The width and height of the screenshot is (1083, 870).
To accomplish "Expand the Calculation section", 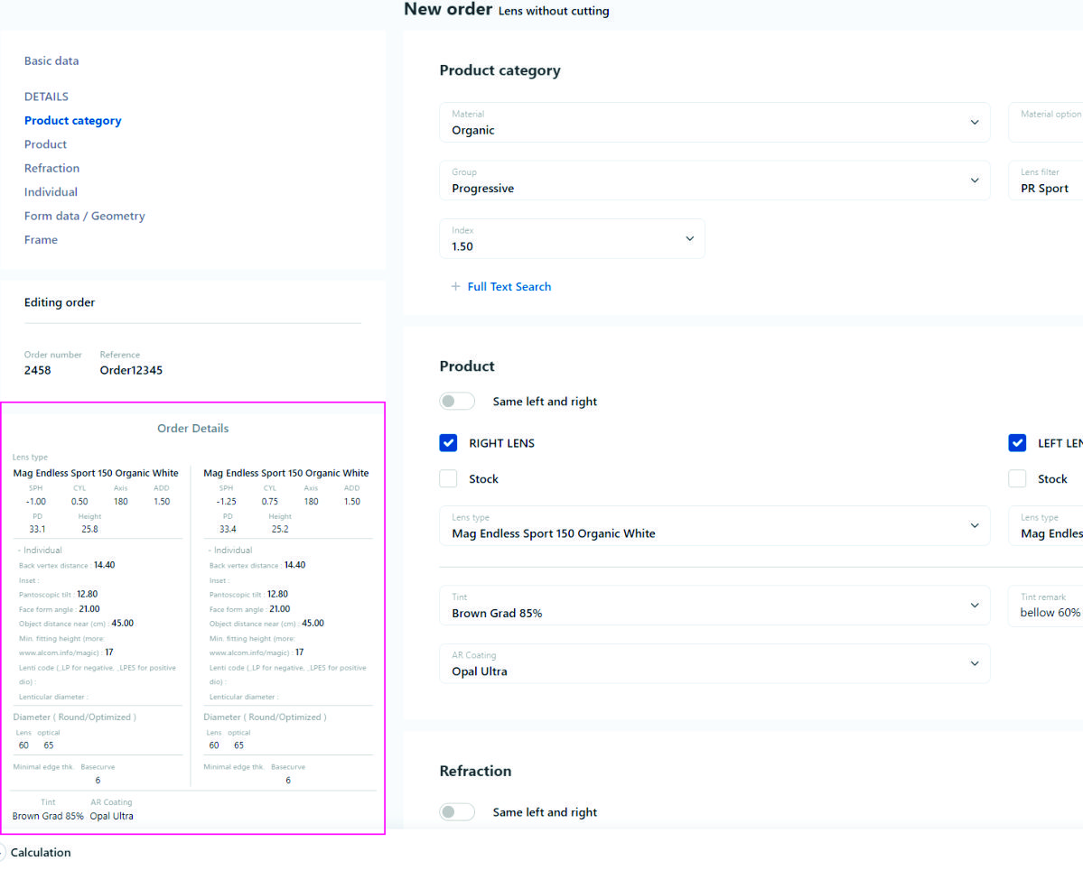I will (x=40, y=853).
